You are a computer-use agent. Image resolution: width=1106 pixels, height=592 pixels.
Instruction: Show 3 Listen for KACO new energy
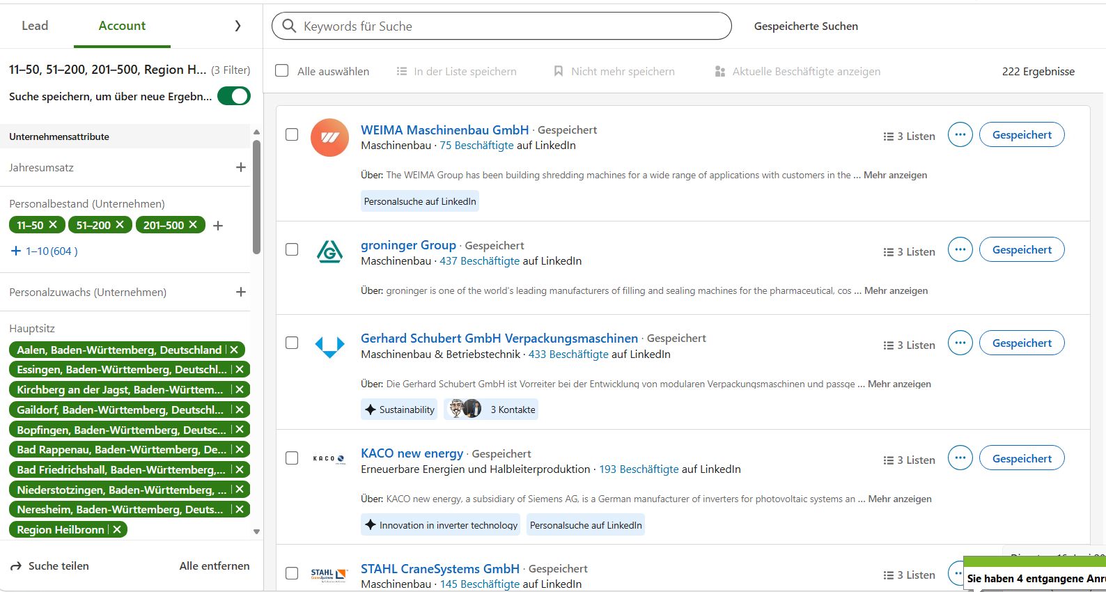tap(910, 460)
